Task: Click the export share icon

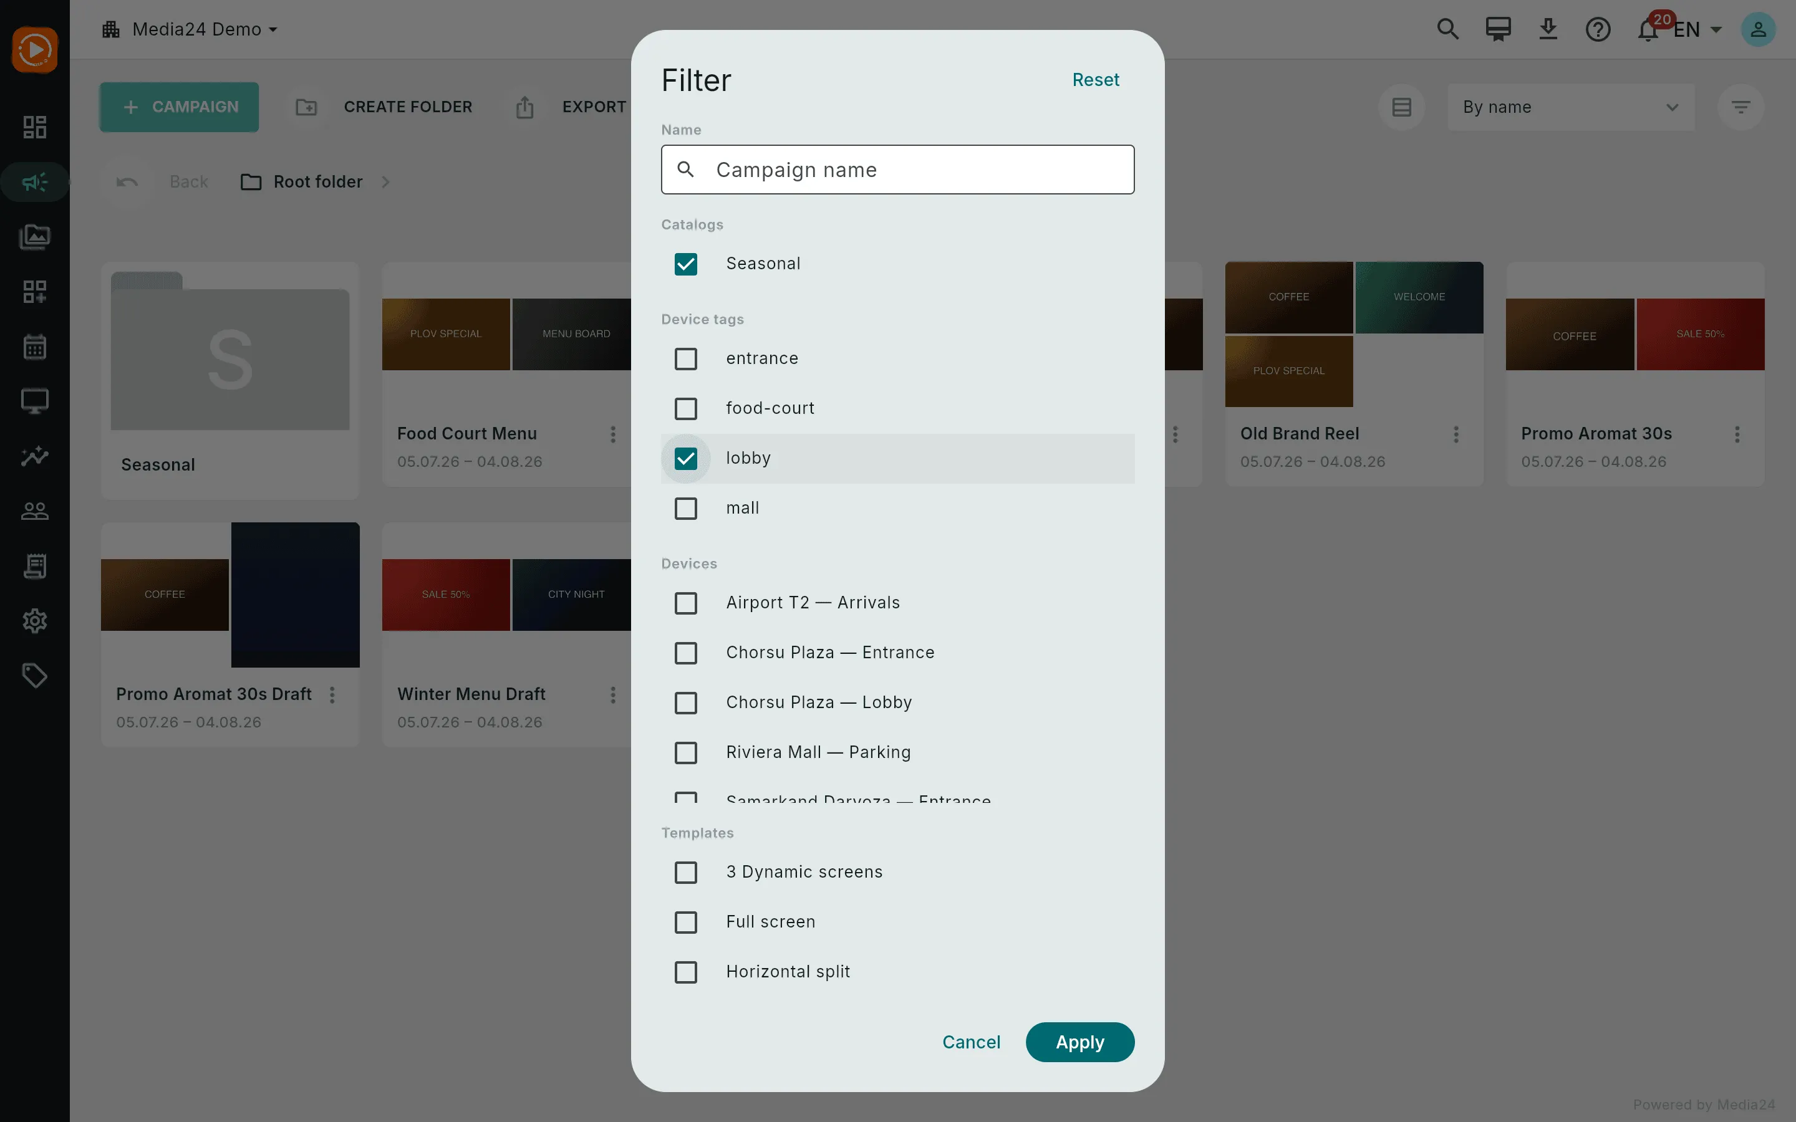Action: [x=524, y=107]
